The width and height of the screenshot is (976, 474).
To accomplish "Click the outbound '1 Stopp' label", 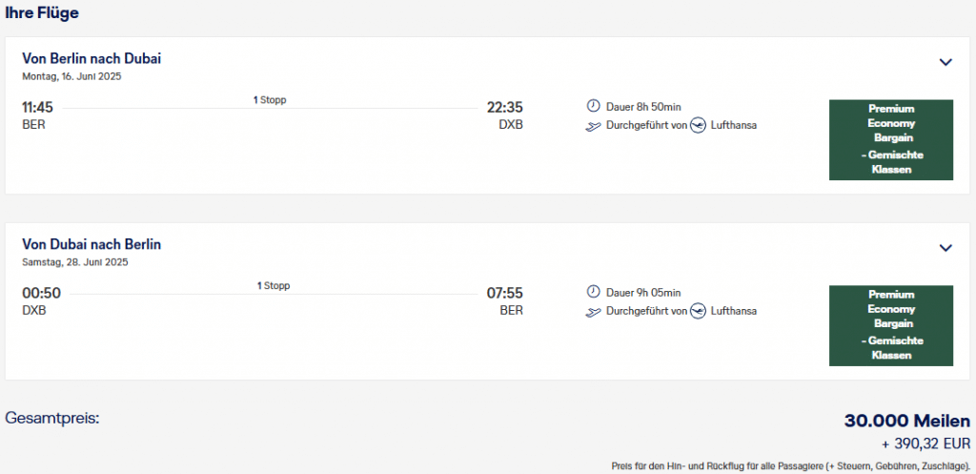I will [270, 100].
